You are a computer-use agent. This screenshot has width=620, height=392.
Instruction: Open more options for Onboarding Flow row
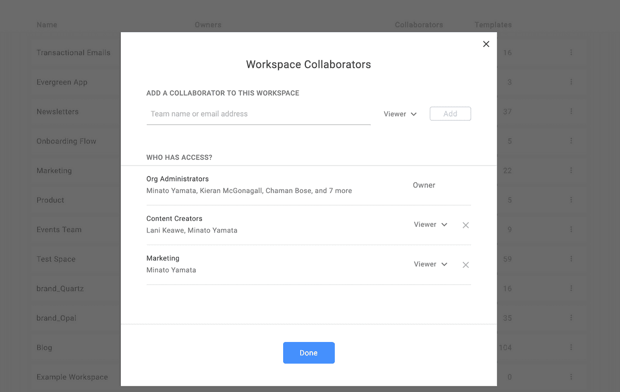pos(571,141)
